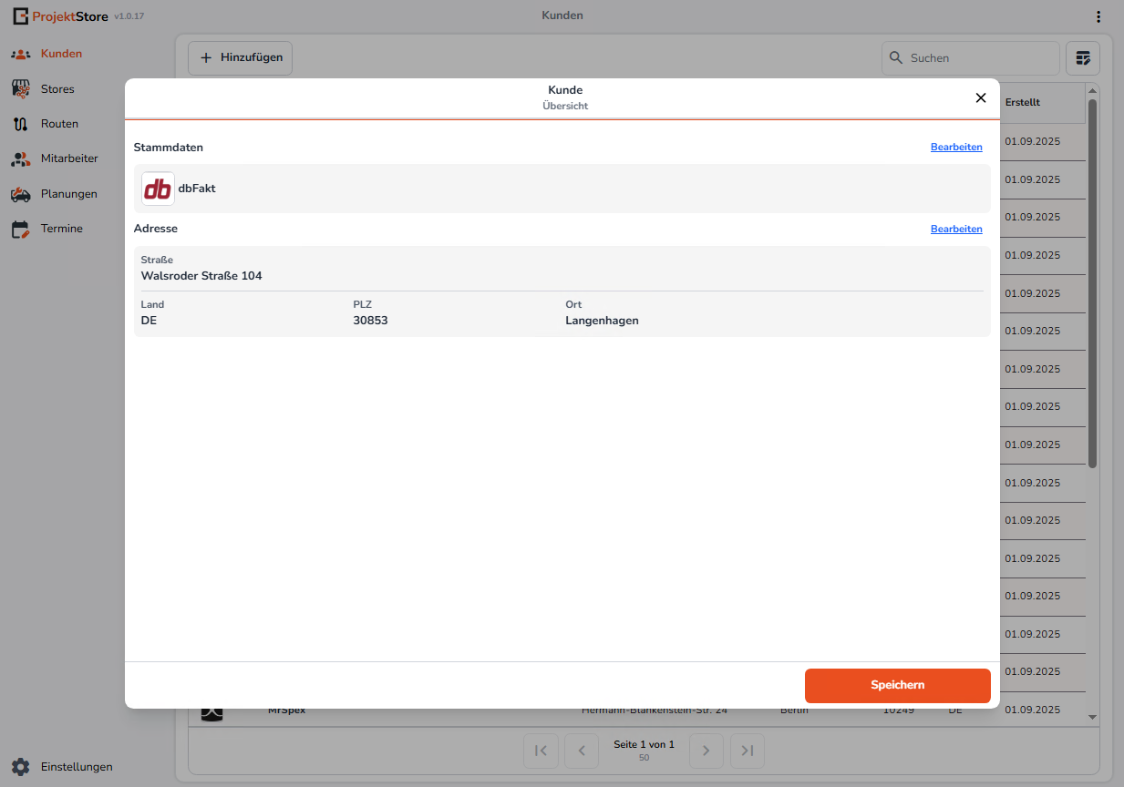Click the dbFakt customer logo
1124x787 pixels.
click(x=158, y=189)
